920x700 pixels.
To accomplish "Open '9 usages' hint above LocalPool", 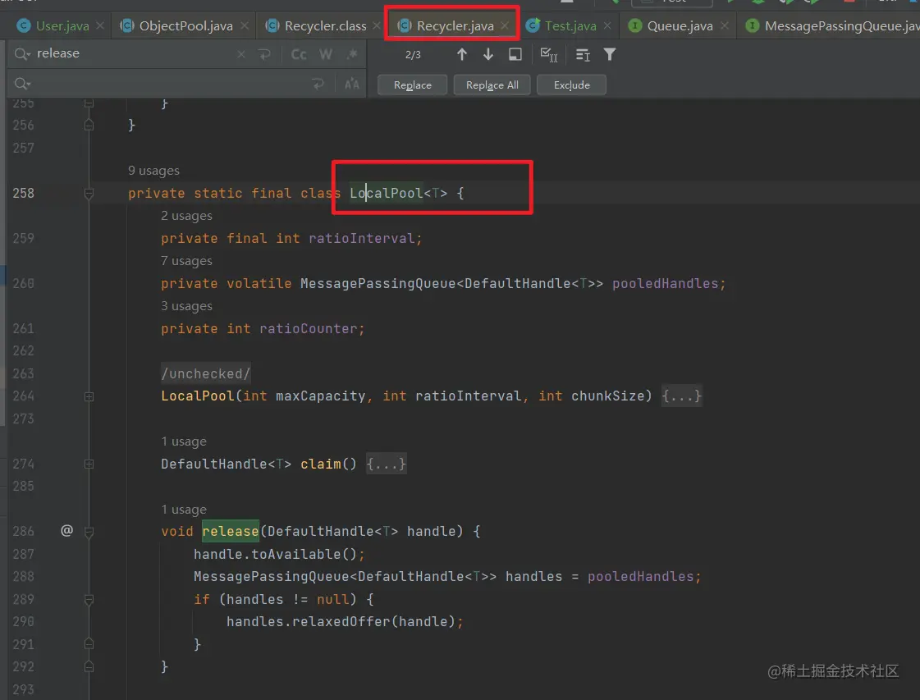I will (x=153, y=171).
